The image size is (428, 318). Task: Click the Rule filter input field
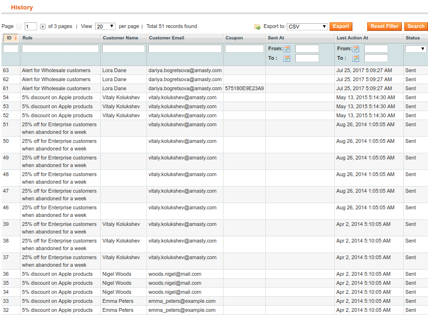pos(60,49)
